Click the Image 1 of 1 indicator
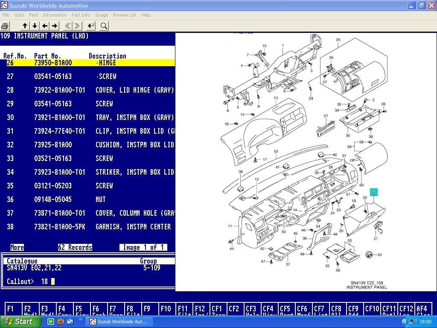The height and width of the screenshot is (328, 437). (143, 247)
